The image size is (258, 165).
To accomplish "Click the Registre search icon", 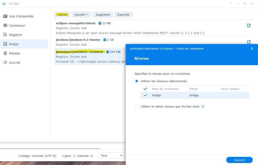I will [x=5, y=35].
